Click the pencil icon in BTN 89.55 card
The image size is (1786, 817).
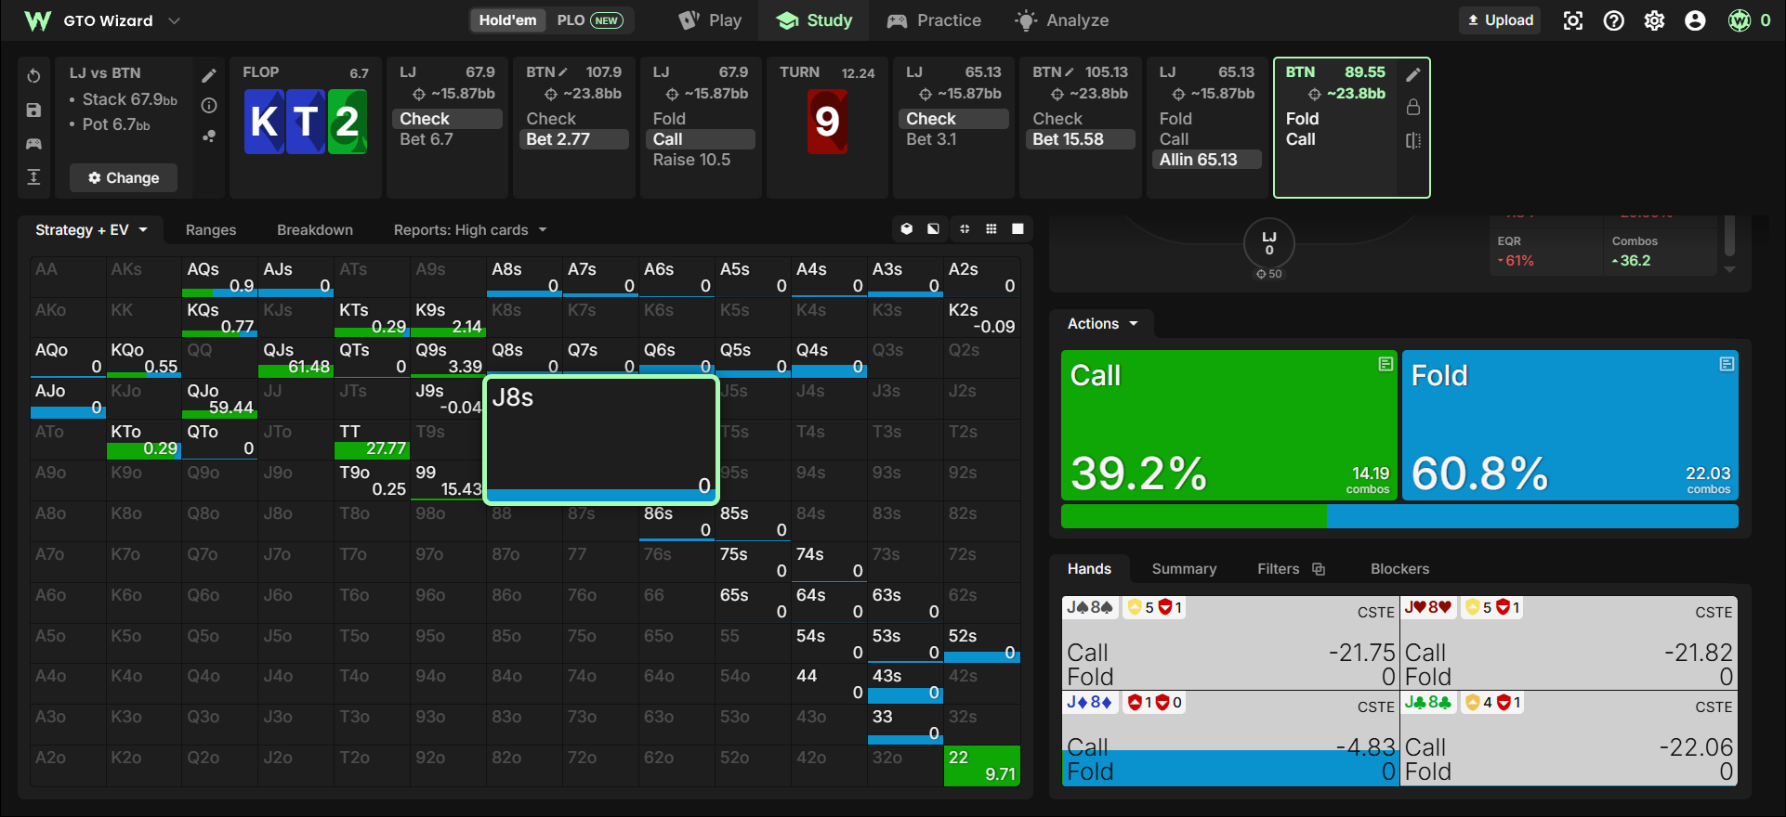1413,74
